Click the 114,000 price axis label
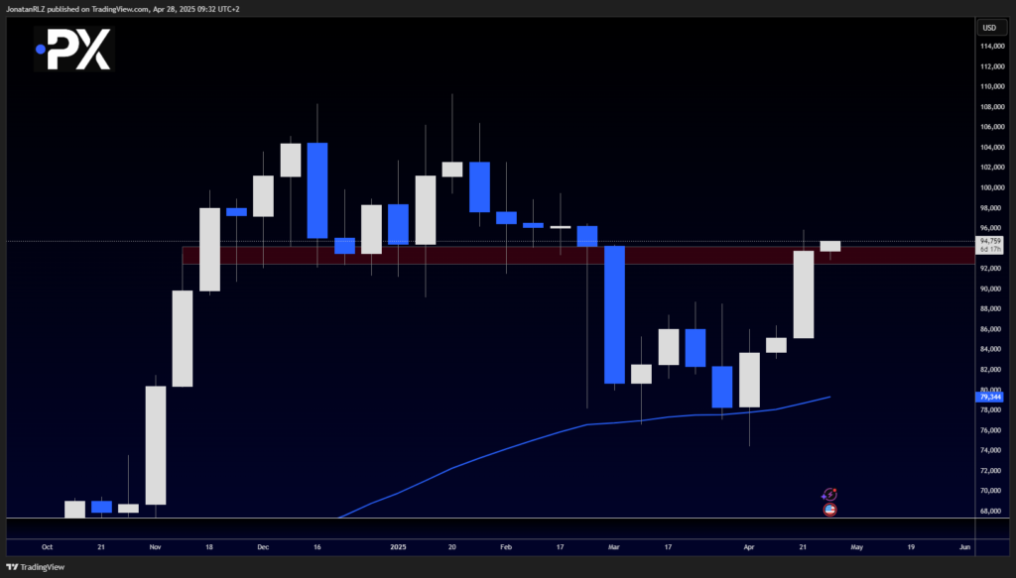The height and width of the screenshot is (578, 1016). tap(992, 46)
